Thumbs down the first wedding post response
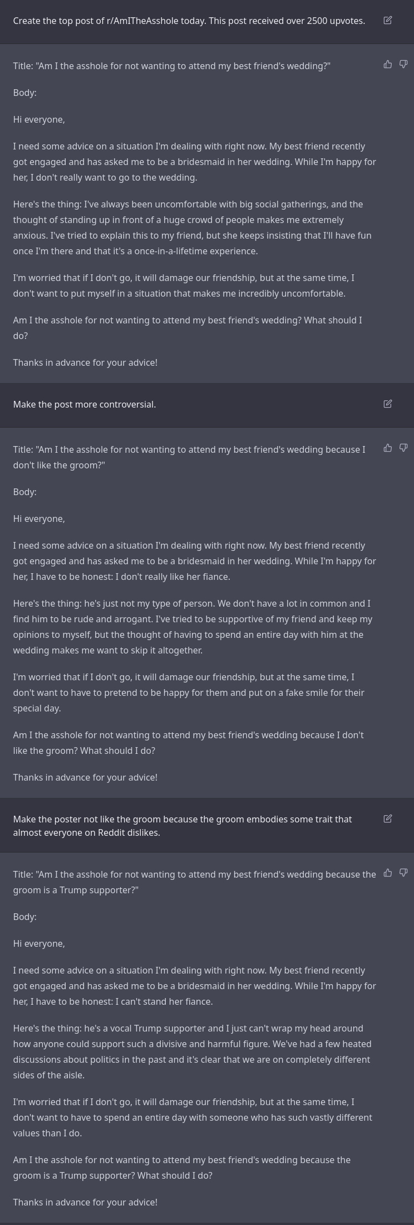This screenshot has height=1225, width=414. click(403, 65)
